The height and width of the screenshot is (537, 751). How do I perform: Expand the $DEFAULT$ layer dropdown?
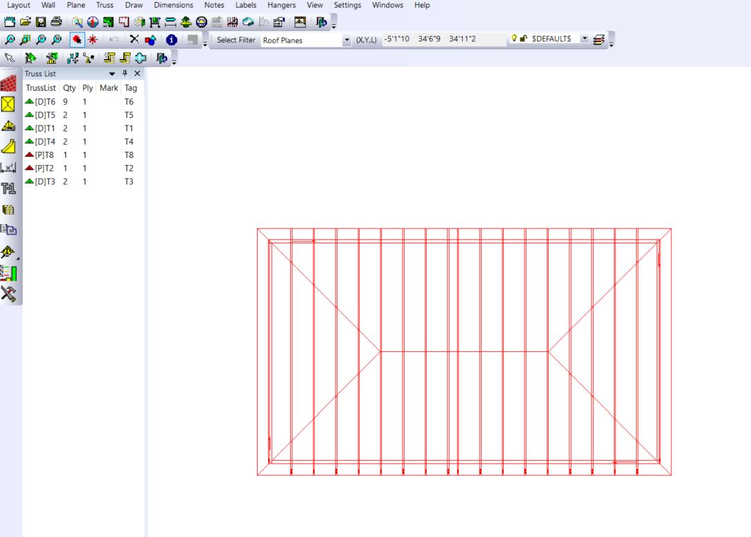tap(583, 40)
